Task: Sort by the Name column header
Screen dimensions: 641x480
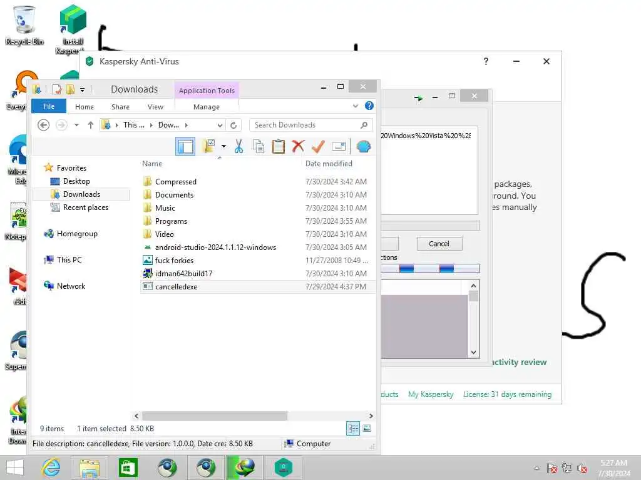Action: point(152,164)
